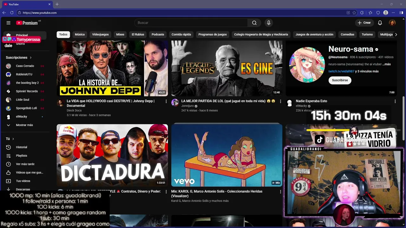Open Dieck Docs channel avatar
Screen dimensions: 406x228
(60, 103)
